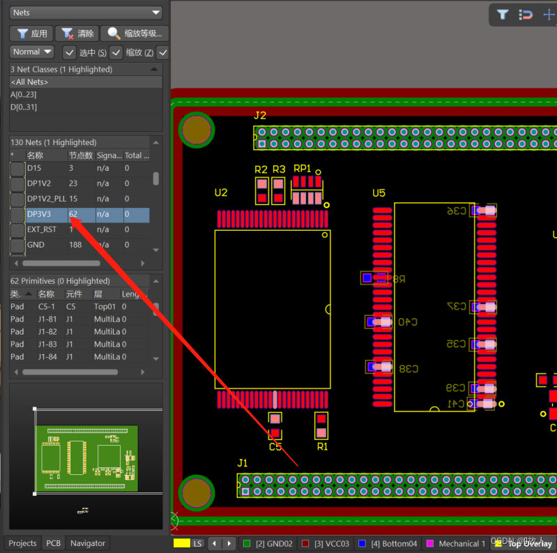Click the Bottom04 blue color swatch

point(363,543)
